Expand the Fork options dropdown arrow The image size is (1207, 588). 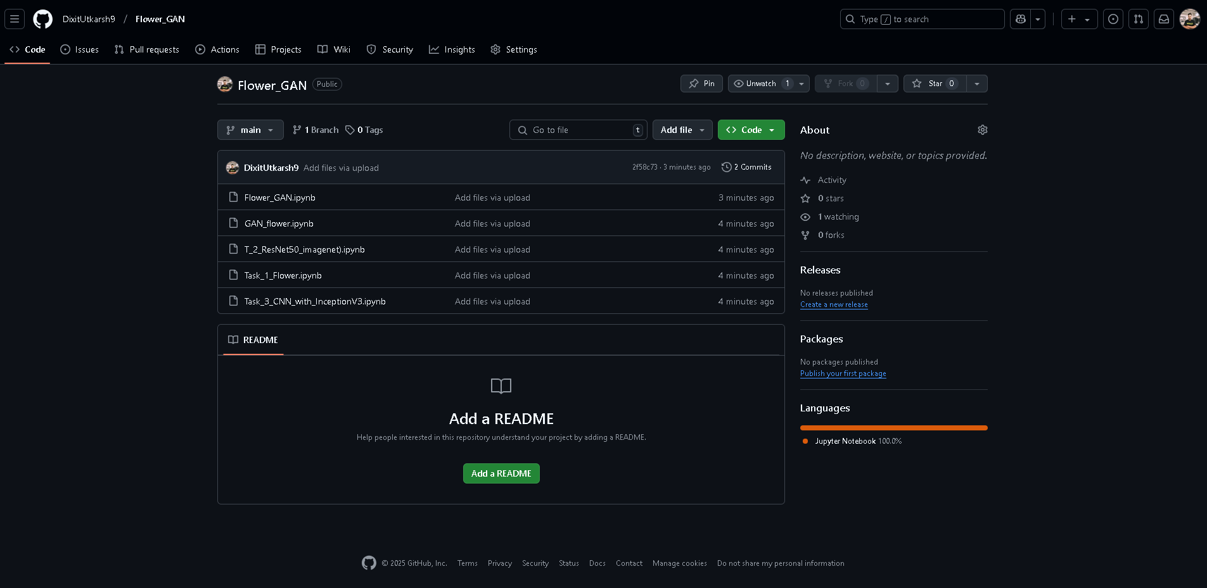(888, 84)
